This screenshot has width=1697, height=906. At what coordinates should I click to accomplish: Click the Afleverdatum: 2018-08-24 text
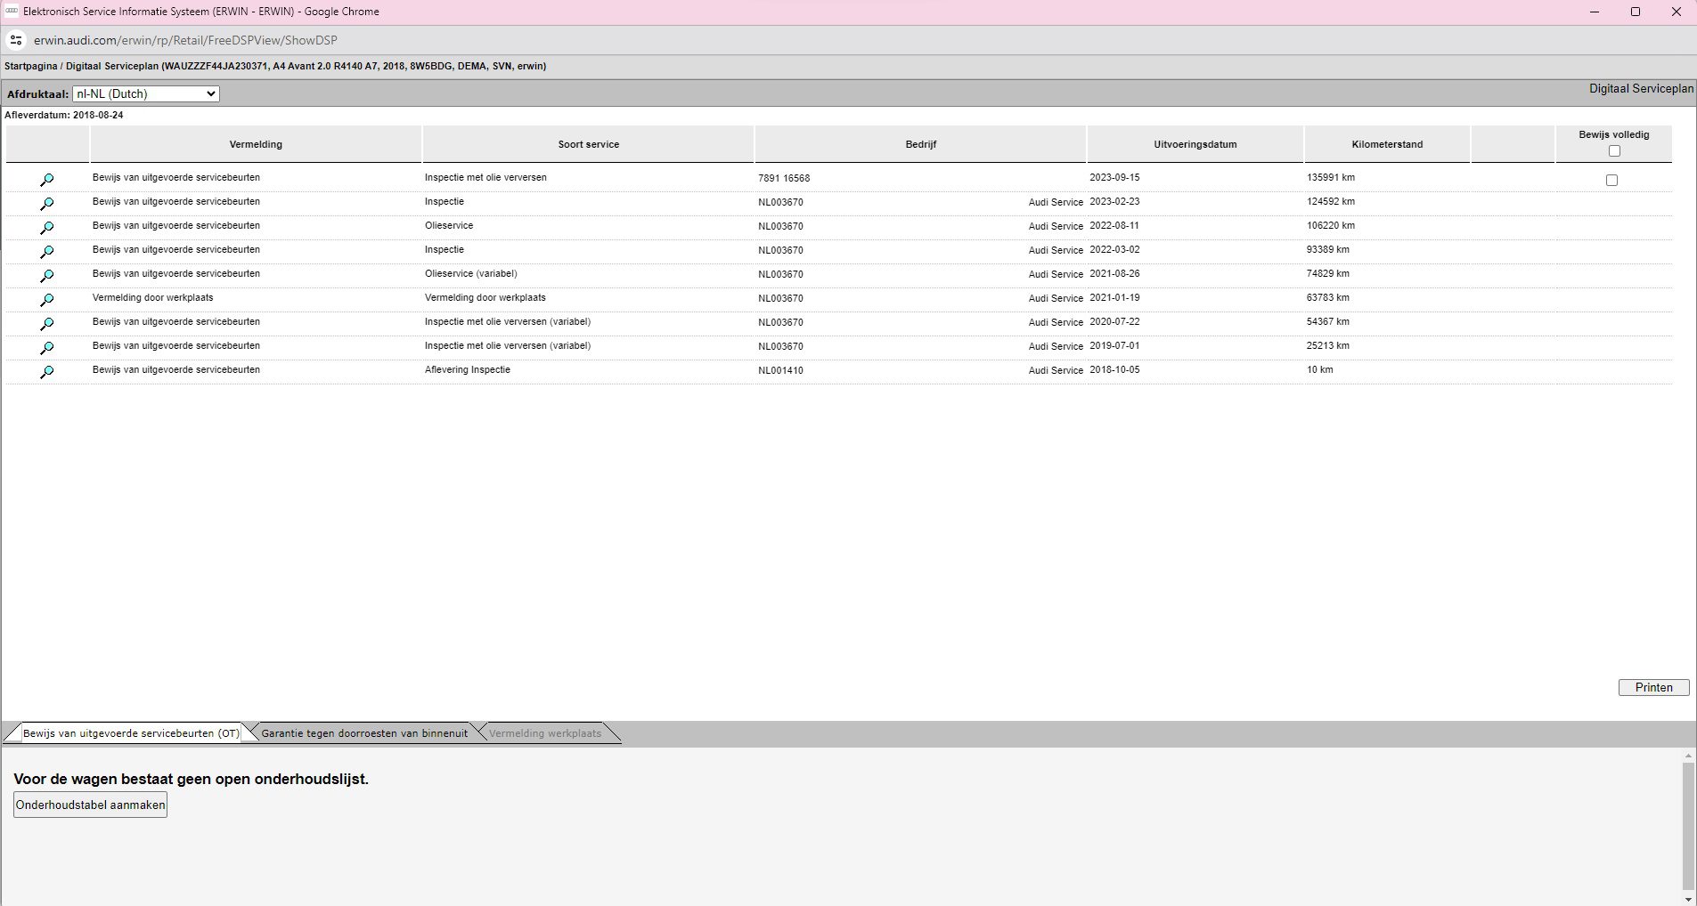pyautogui.click(x=64, y=115)
